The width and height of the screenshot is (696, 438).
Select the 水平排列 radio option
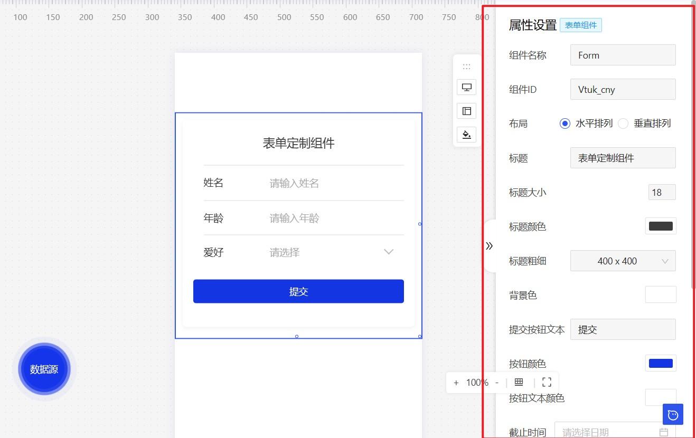point(565,123)
